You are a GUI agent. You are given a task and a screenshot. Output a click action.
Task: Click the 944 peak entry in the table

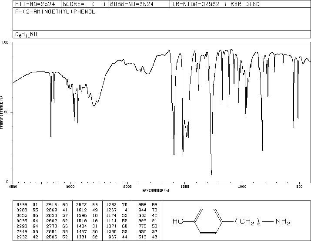[x=148, y=210]
